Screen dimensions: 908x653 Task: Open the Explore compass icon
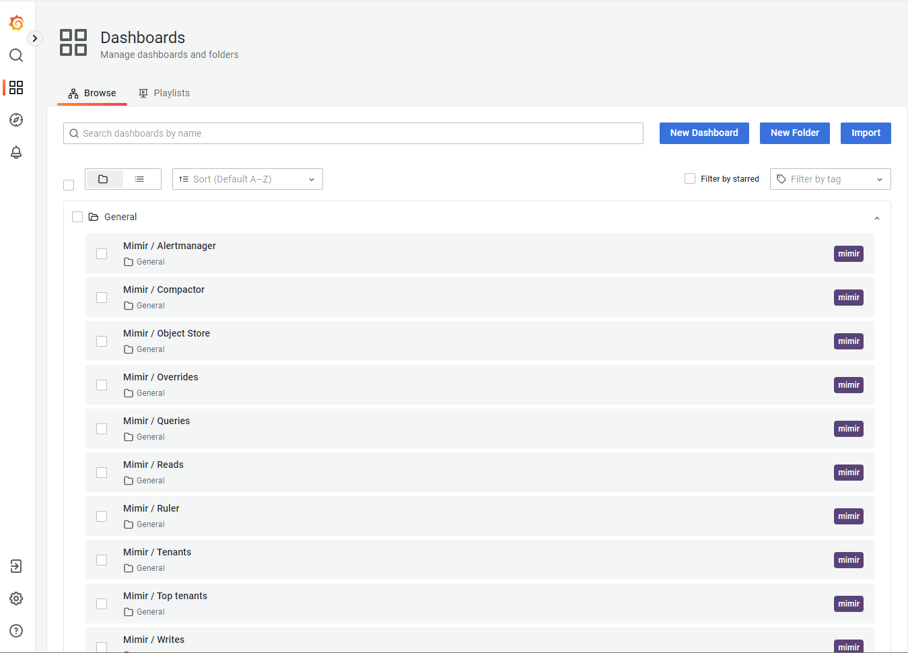click(x=16, y=120)
